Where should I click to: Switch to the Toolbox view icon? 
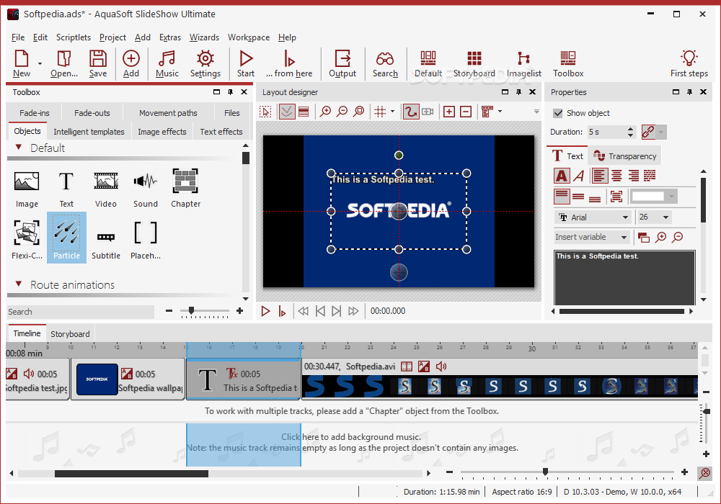pos(568,64)
